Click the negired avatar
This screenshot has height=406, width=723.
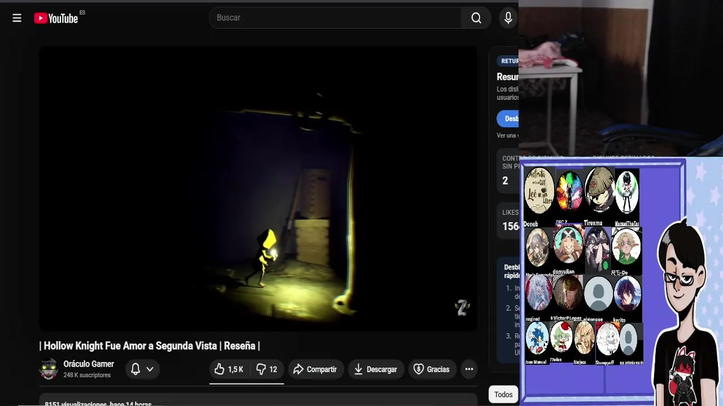click(x=538, y=294)
